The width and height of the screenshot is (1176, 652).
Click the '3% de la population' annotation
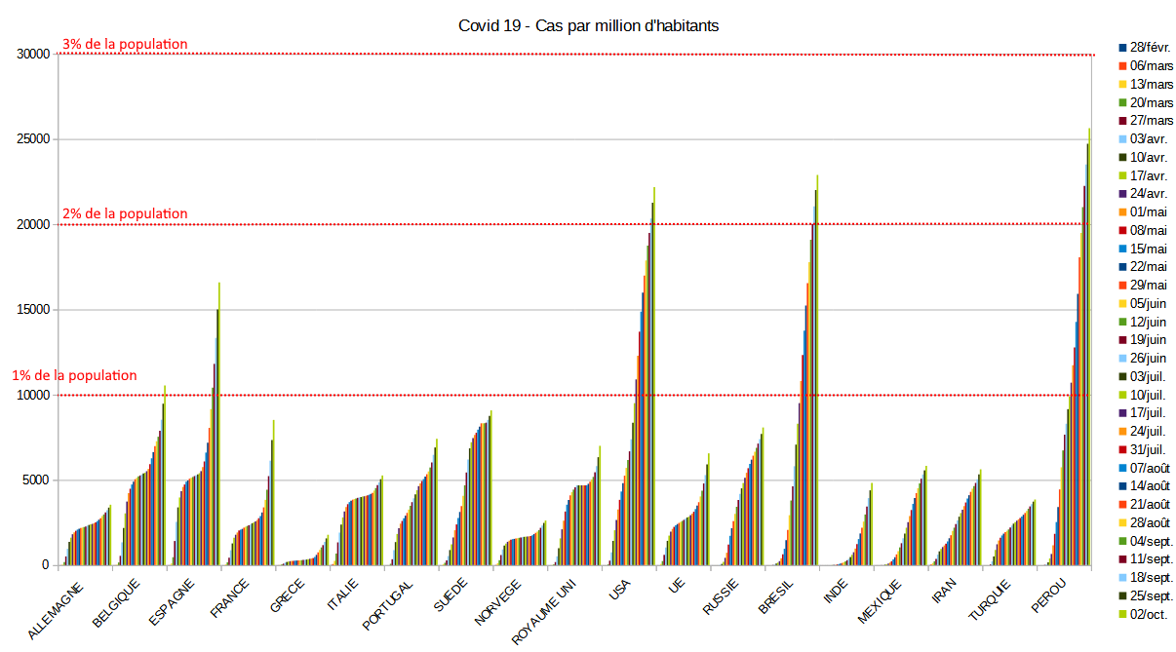125,44
